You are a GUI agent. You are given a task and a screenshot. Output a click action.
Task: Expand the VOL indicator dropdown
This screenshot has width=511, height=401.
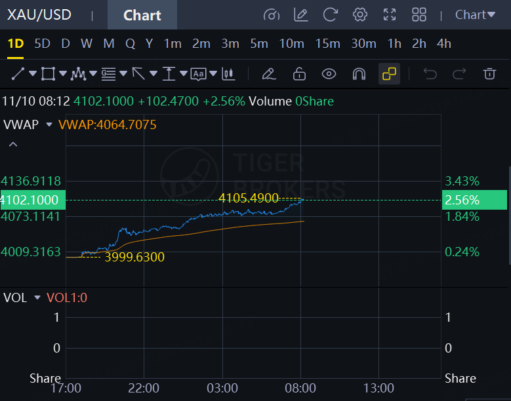[x=37, y=297]
